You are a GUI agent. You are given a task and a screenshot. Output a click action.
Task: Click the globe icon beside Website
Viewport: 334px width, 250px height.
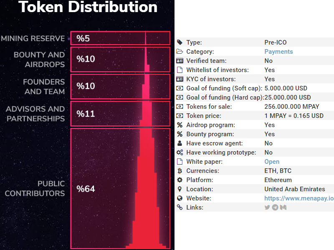point(180,198)
